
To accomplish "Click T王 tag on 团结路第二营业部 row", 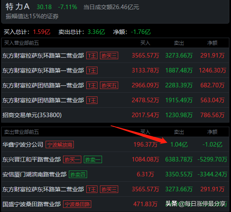I will pyautogui.click(x=92, y=100).
